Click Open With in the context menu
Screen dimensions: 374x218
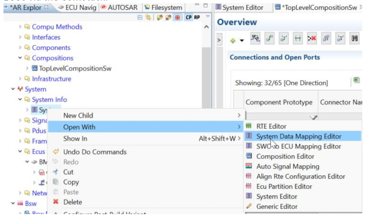pyautogui.click(x=146, y=127)
